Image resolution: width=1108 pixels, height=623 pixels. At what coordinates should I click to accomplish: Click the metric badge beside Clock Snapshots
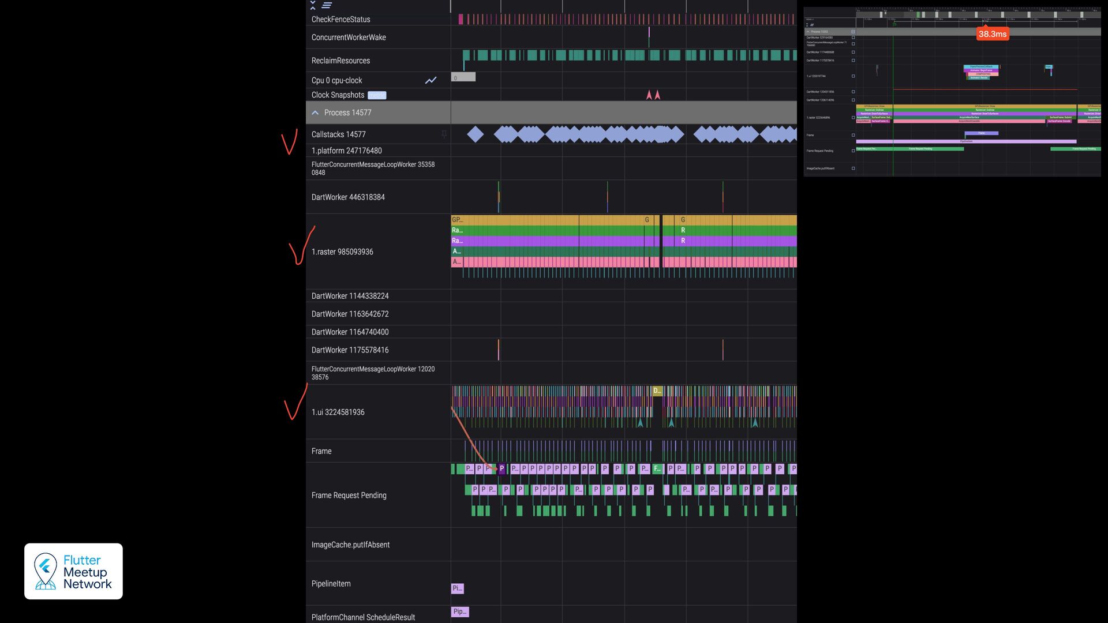click(x=377, y=95)
